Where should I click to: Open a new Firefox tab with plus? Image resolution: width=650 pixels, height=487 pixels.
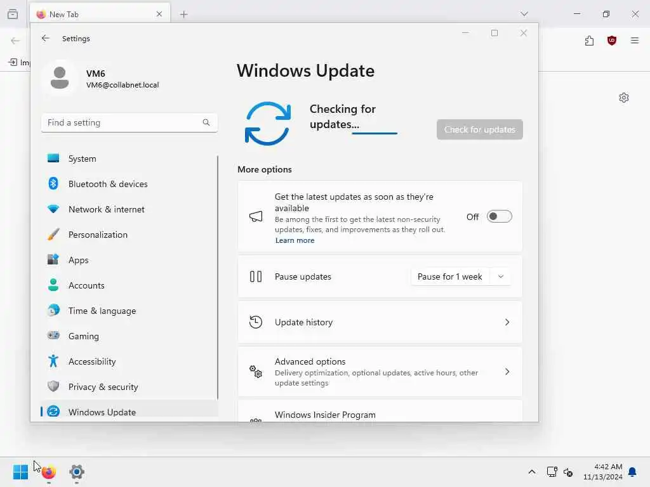coord(184,15)
